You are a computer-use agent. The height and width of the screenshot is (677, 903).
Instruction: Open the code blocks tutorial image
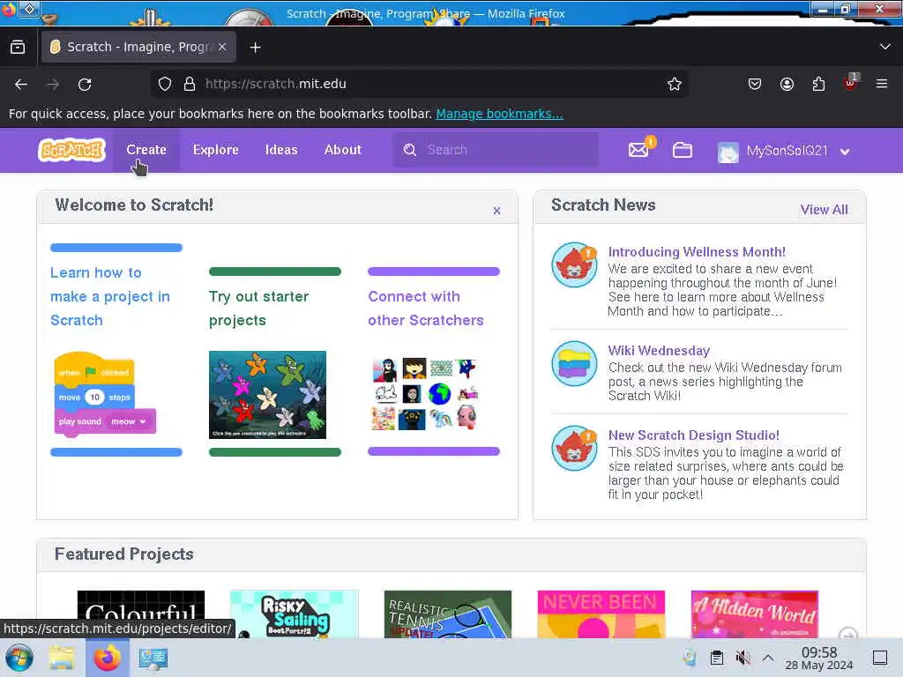click(105, 395)
